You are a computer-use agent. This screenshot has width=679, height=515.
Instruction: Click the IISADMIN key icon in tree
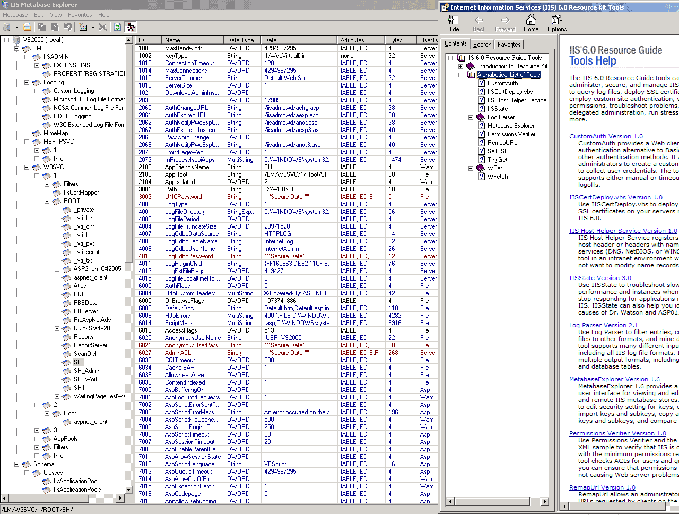pyautogui.click(x=37, y=57)
